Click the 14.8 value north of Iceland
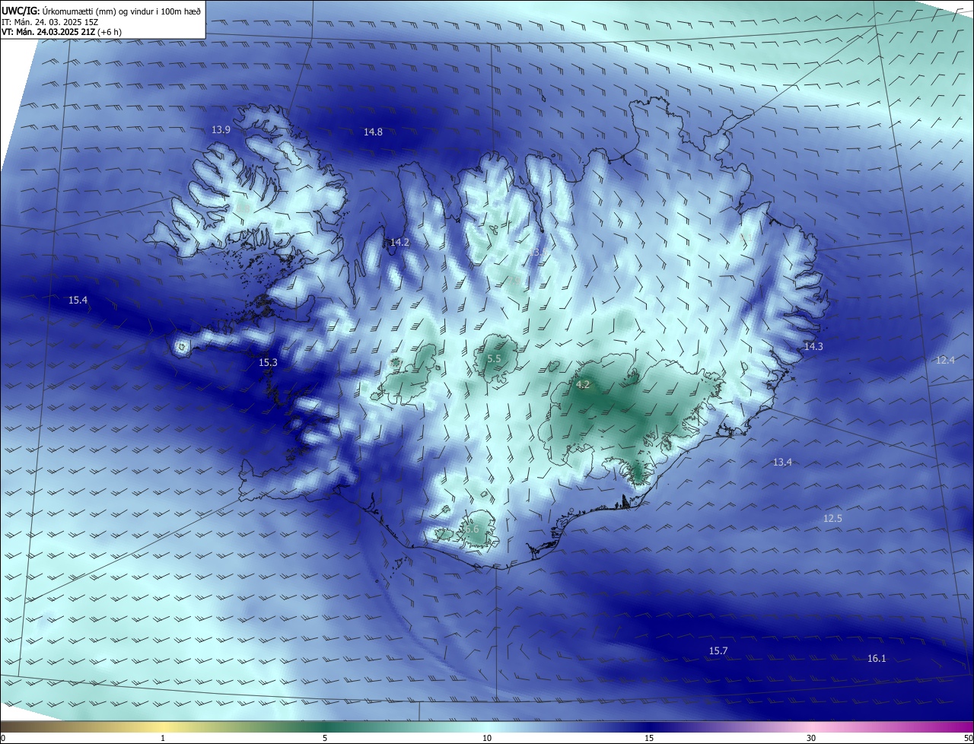This screenshot has width=974, height=744. coord(373,132)
